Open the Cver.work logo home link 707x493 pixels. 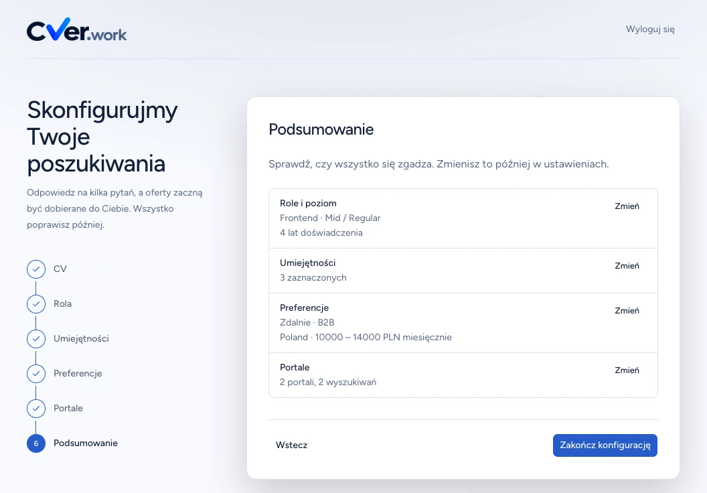(x=76, y=29)
